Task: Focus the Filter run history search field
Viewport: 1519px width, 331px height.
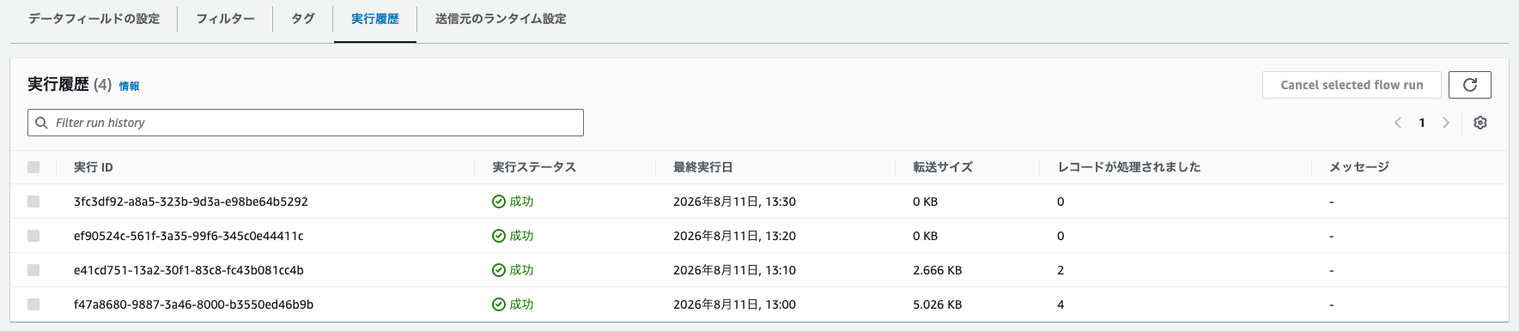Action: [x=306, y=123]
